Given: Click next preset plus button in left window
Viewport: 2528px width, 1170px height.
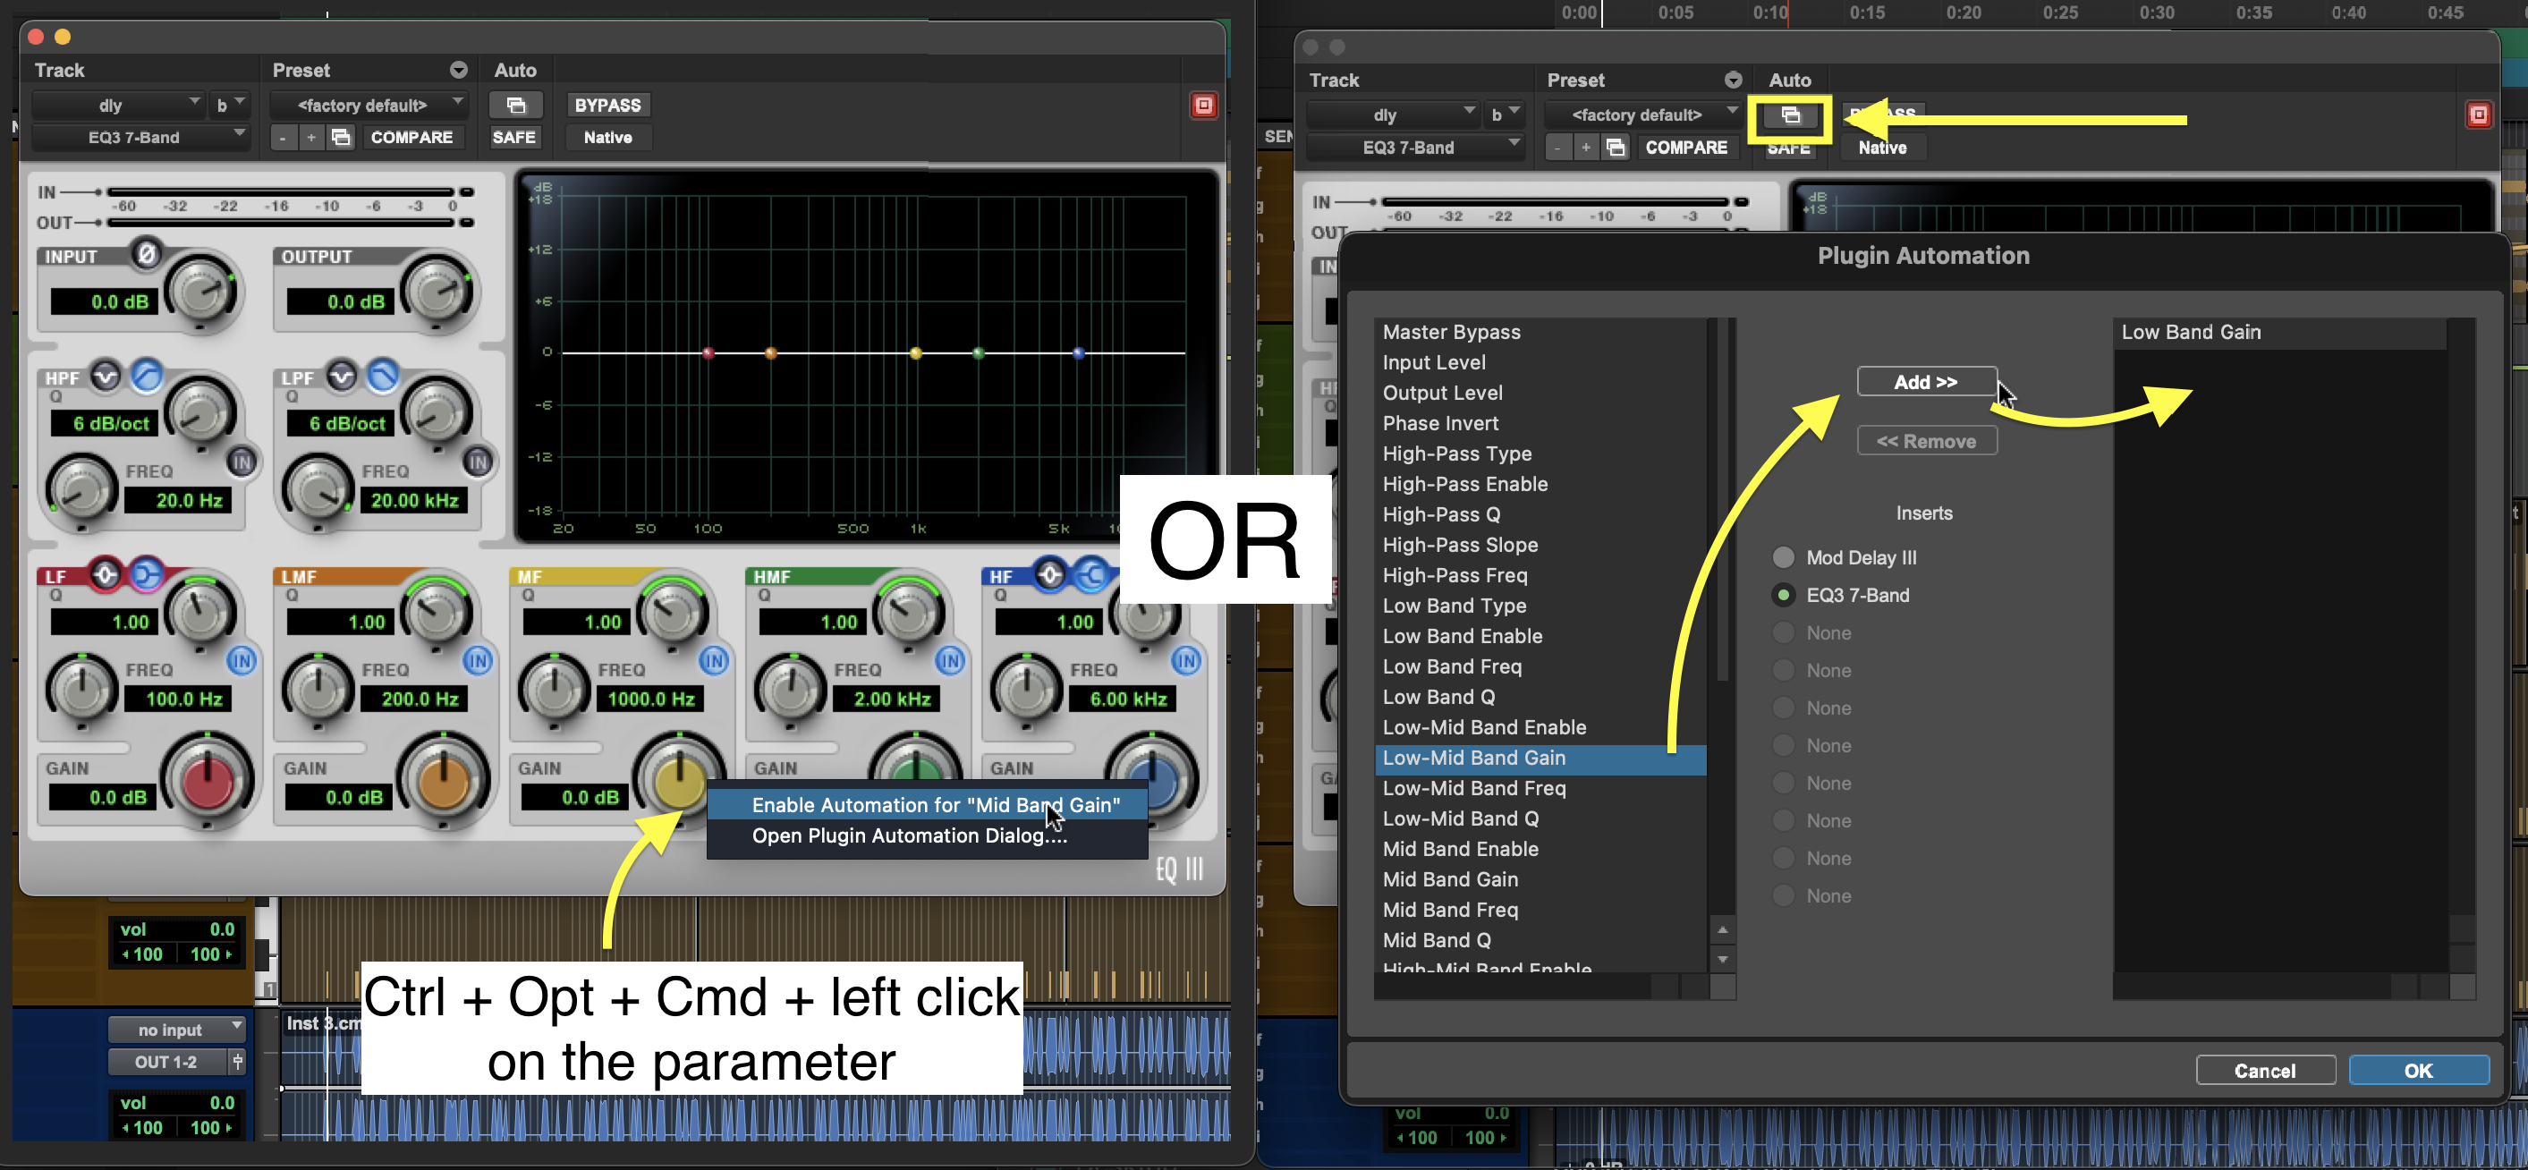Looking at the screenshot, I should 311,138.
